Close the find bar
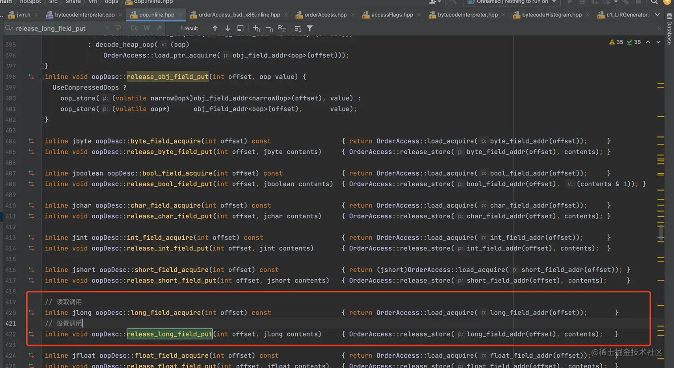The image size is (674, 368). point(659,28)
